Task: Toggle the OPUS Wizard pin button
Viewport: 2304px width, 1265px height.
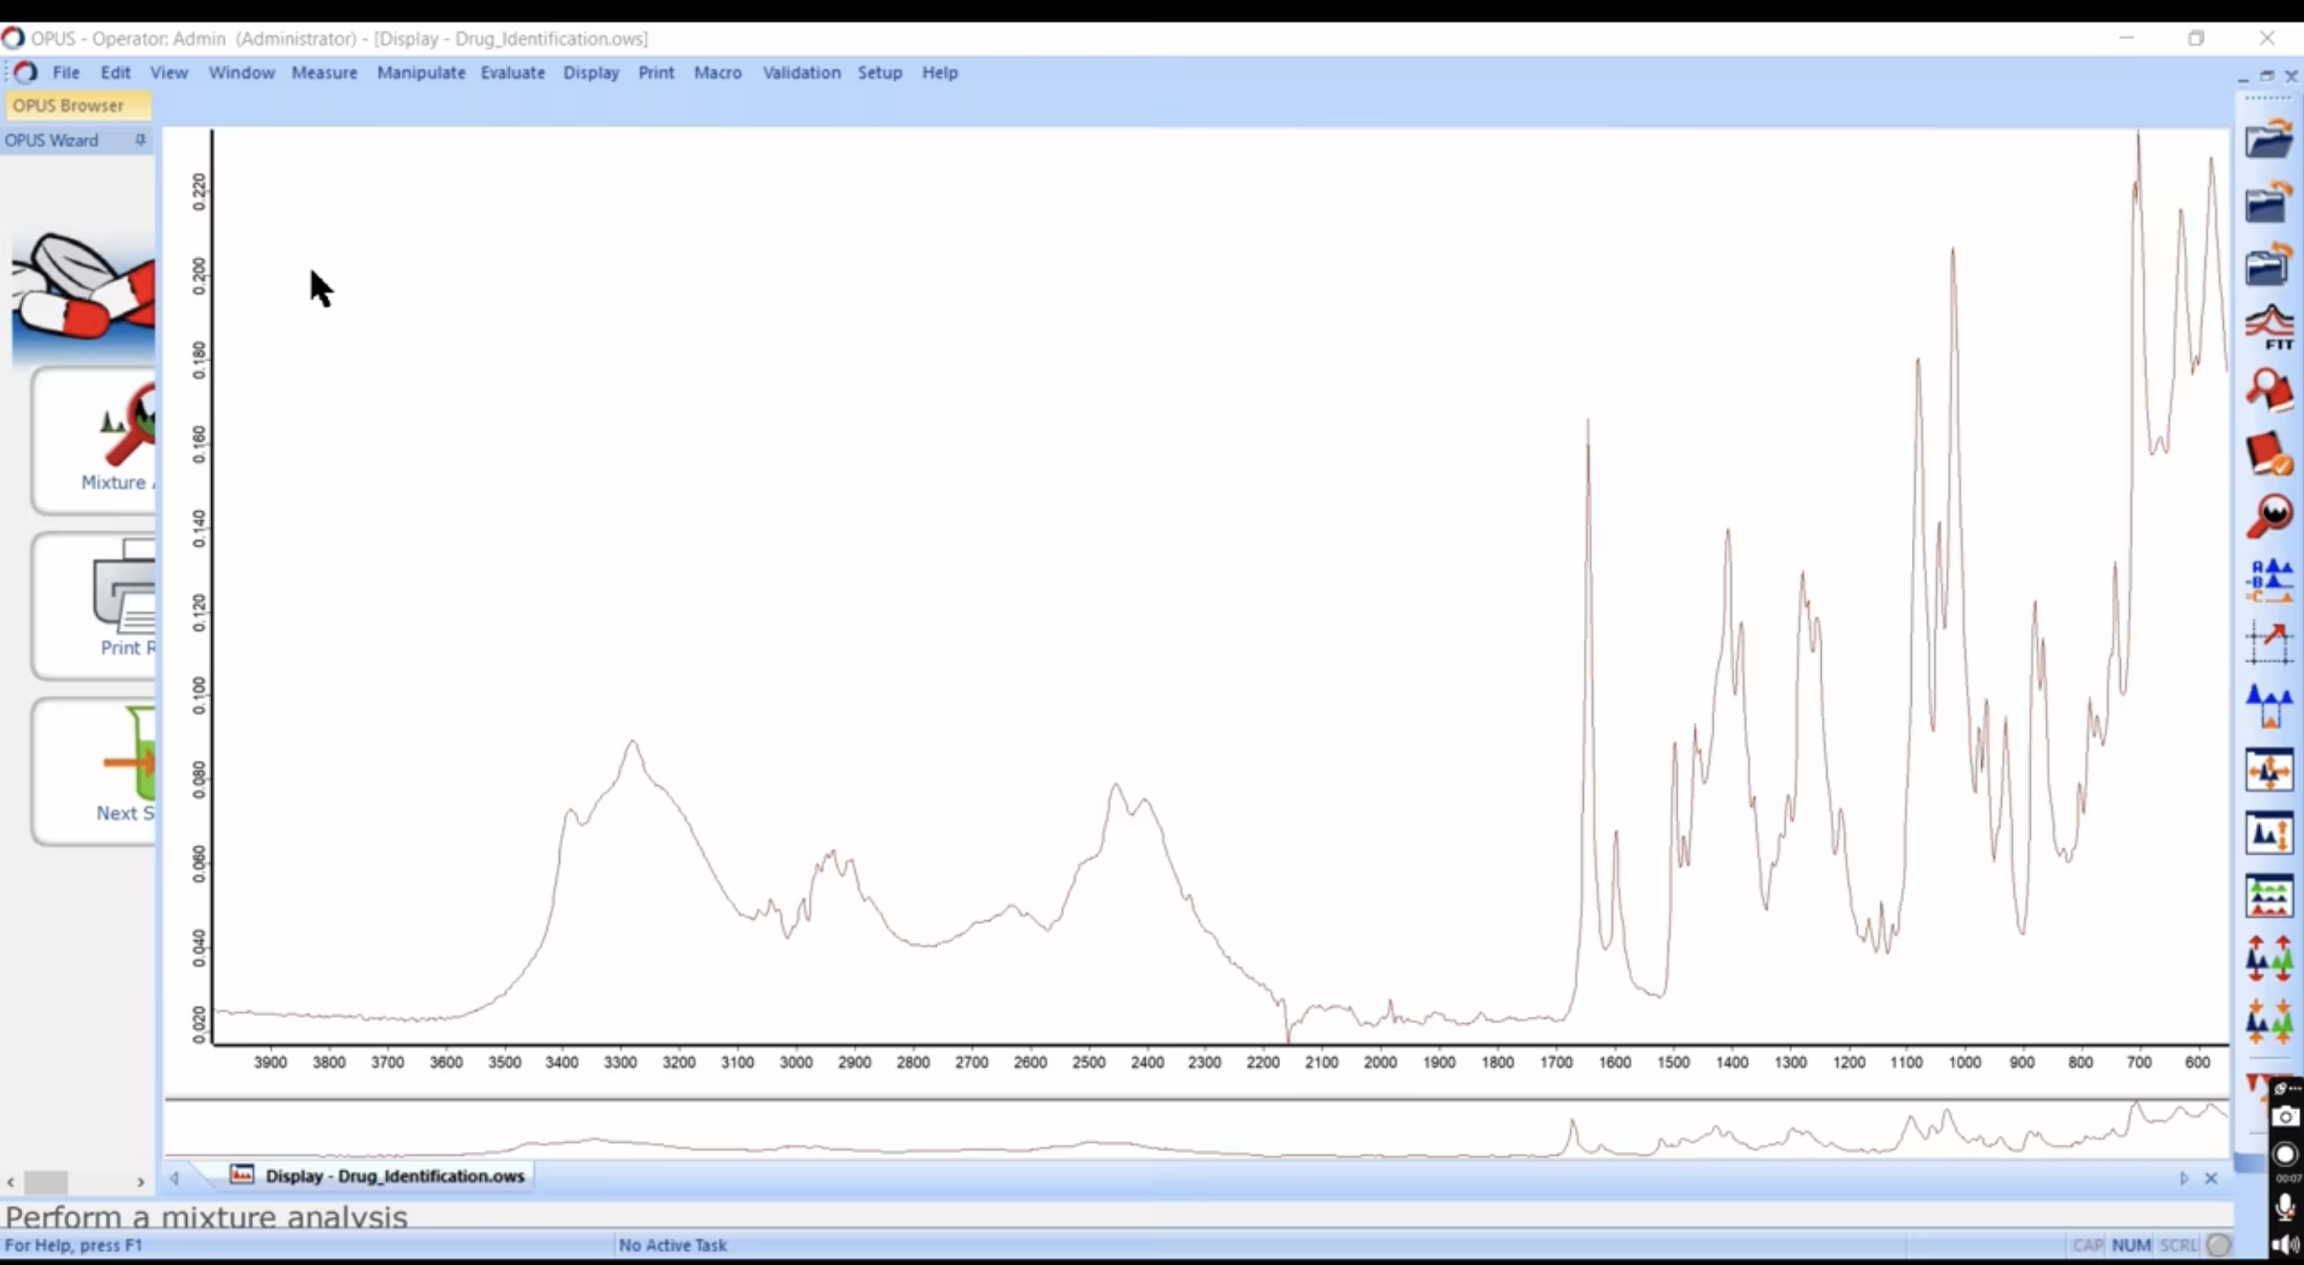Action: tap(140, 140)
